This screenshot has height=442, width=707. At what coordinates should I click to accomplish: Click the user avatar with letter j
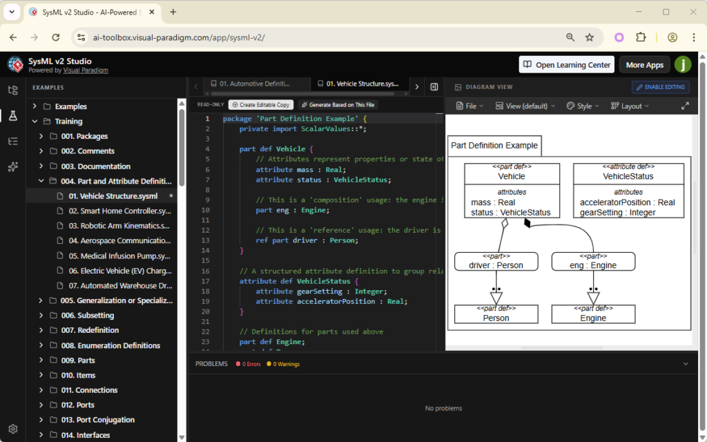[x=683, y=64]
